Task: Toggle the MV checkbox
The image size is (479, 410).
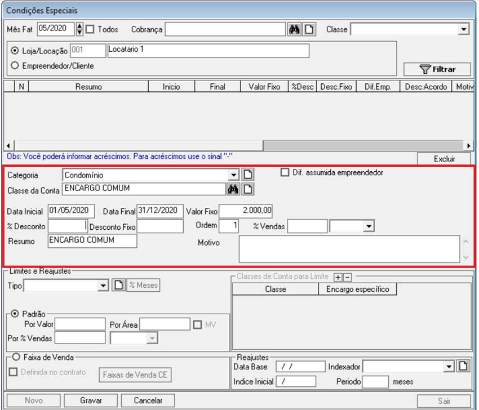Action: (x=198, y=324)
